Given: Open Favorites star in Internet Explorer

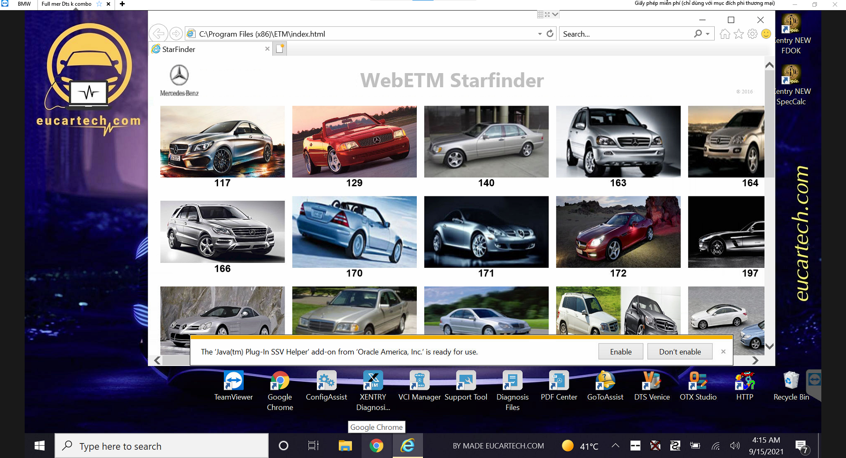Looking at the screenshot, I should 739,34.
